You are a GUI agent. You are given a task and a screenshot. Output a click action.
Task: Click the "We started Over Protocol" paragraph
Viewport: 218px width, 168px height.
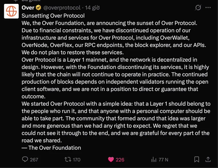(x=116, y=122)
